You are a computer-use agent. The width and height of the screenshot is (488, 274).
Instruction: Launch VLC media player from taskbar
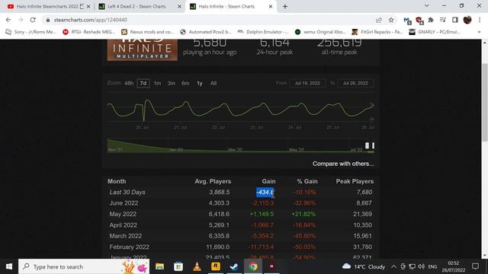[x=197, y=266]
